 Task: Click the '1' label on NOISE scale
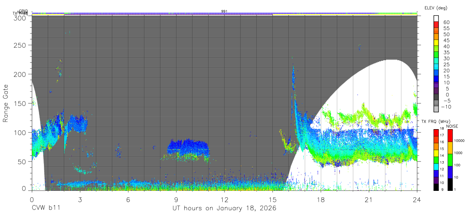[455, 190]
